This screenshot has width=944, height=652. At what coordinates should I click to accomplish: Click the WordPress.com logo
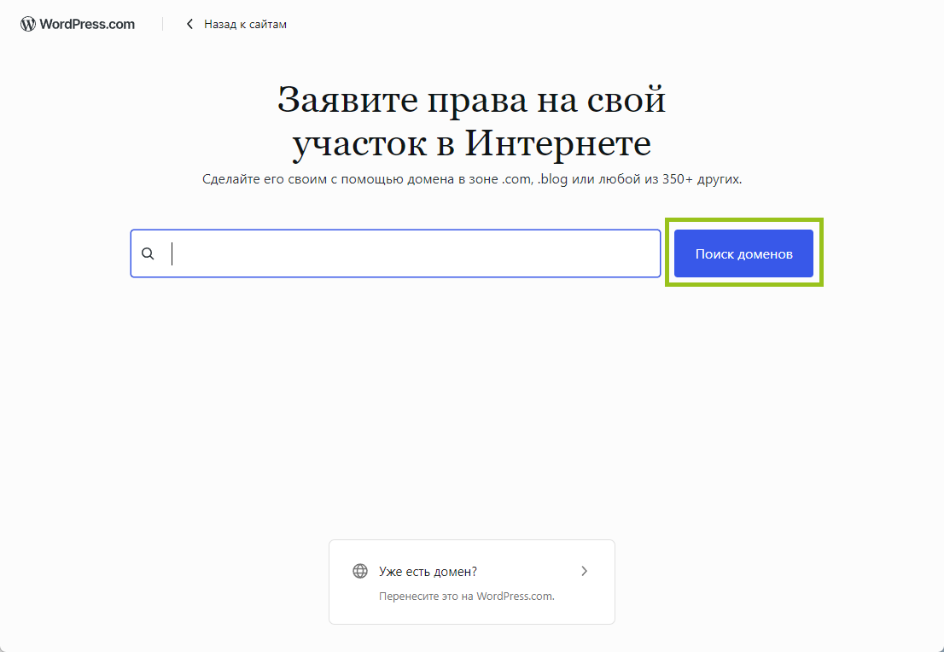[x=78, y=24]
